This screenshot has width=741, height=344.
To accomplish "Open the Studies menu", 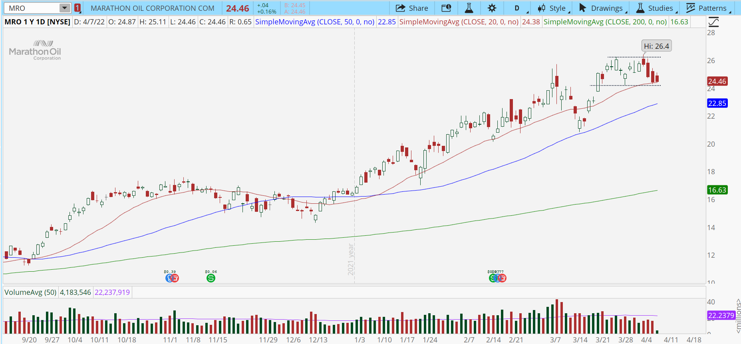I will pos(654,8).
